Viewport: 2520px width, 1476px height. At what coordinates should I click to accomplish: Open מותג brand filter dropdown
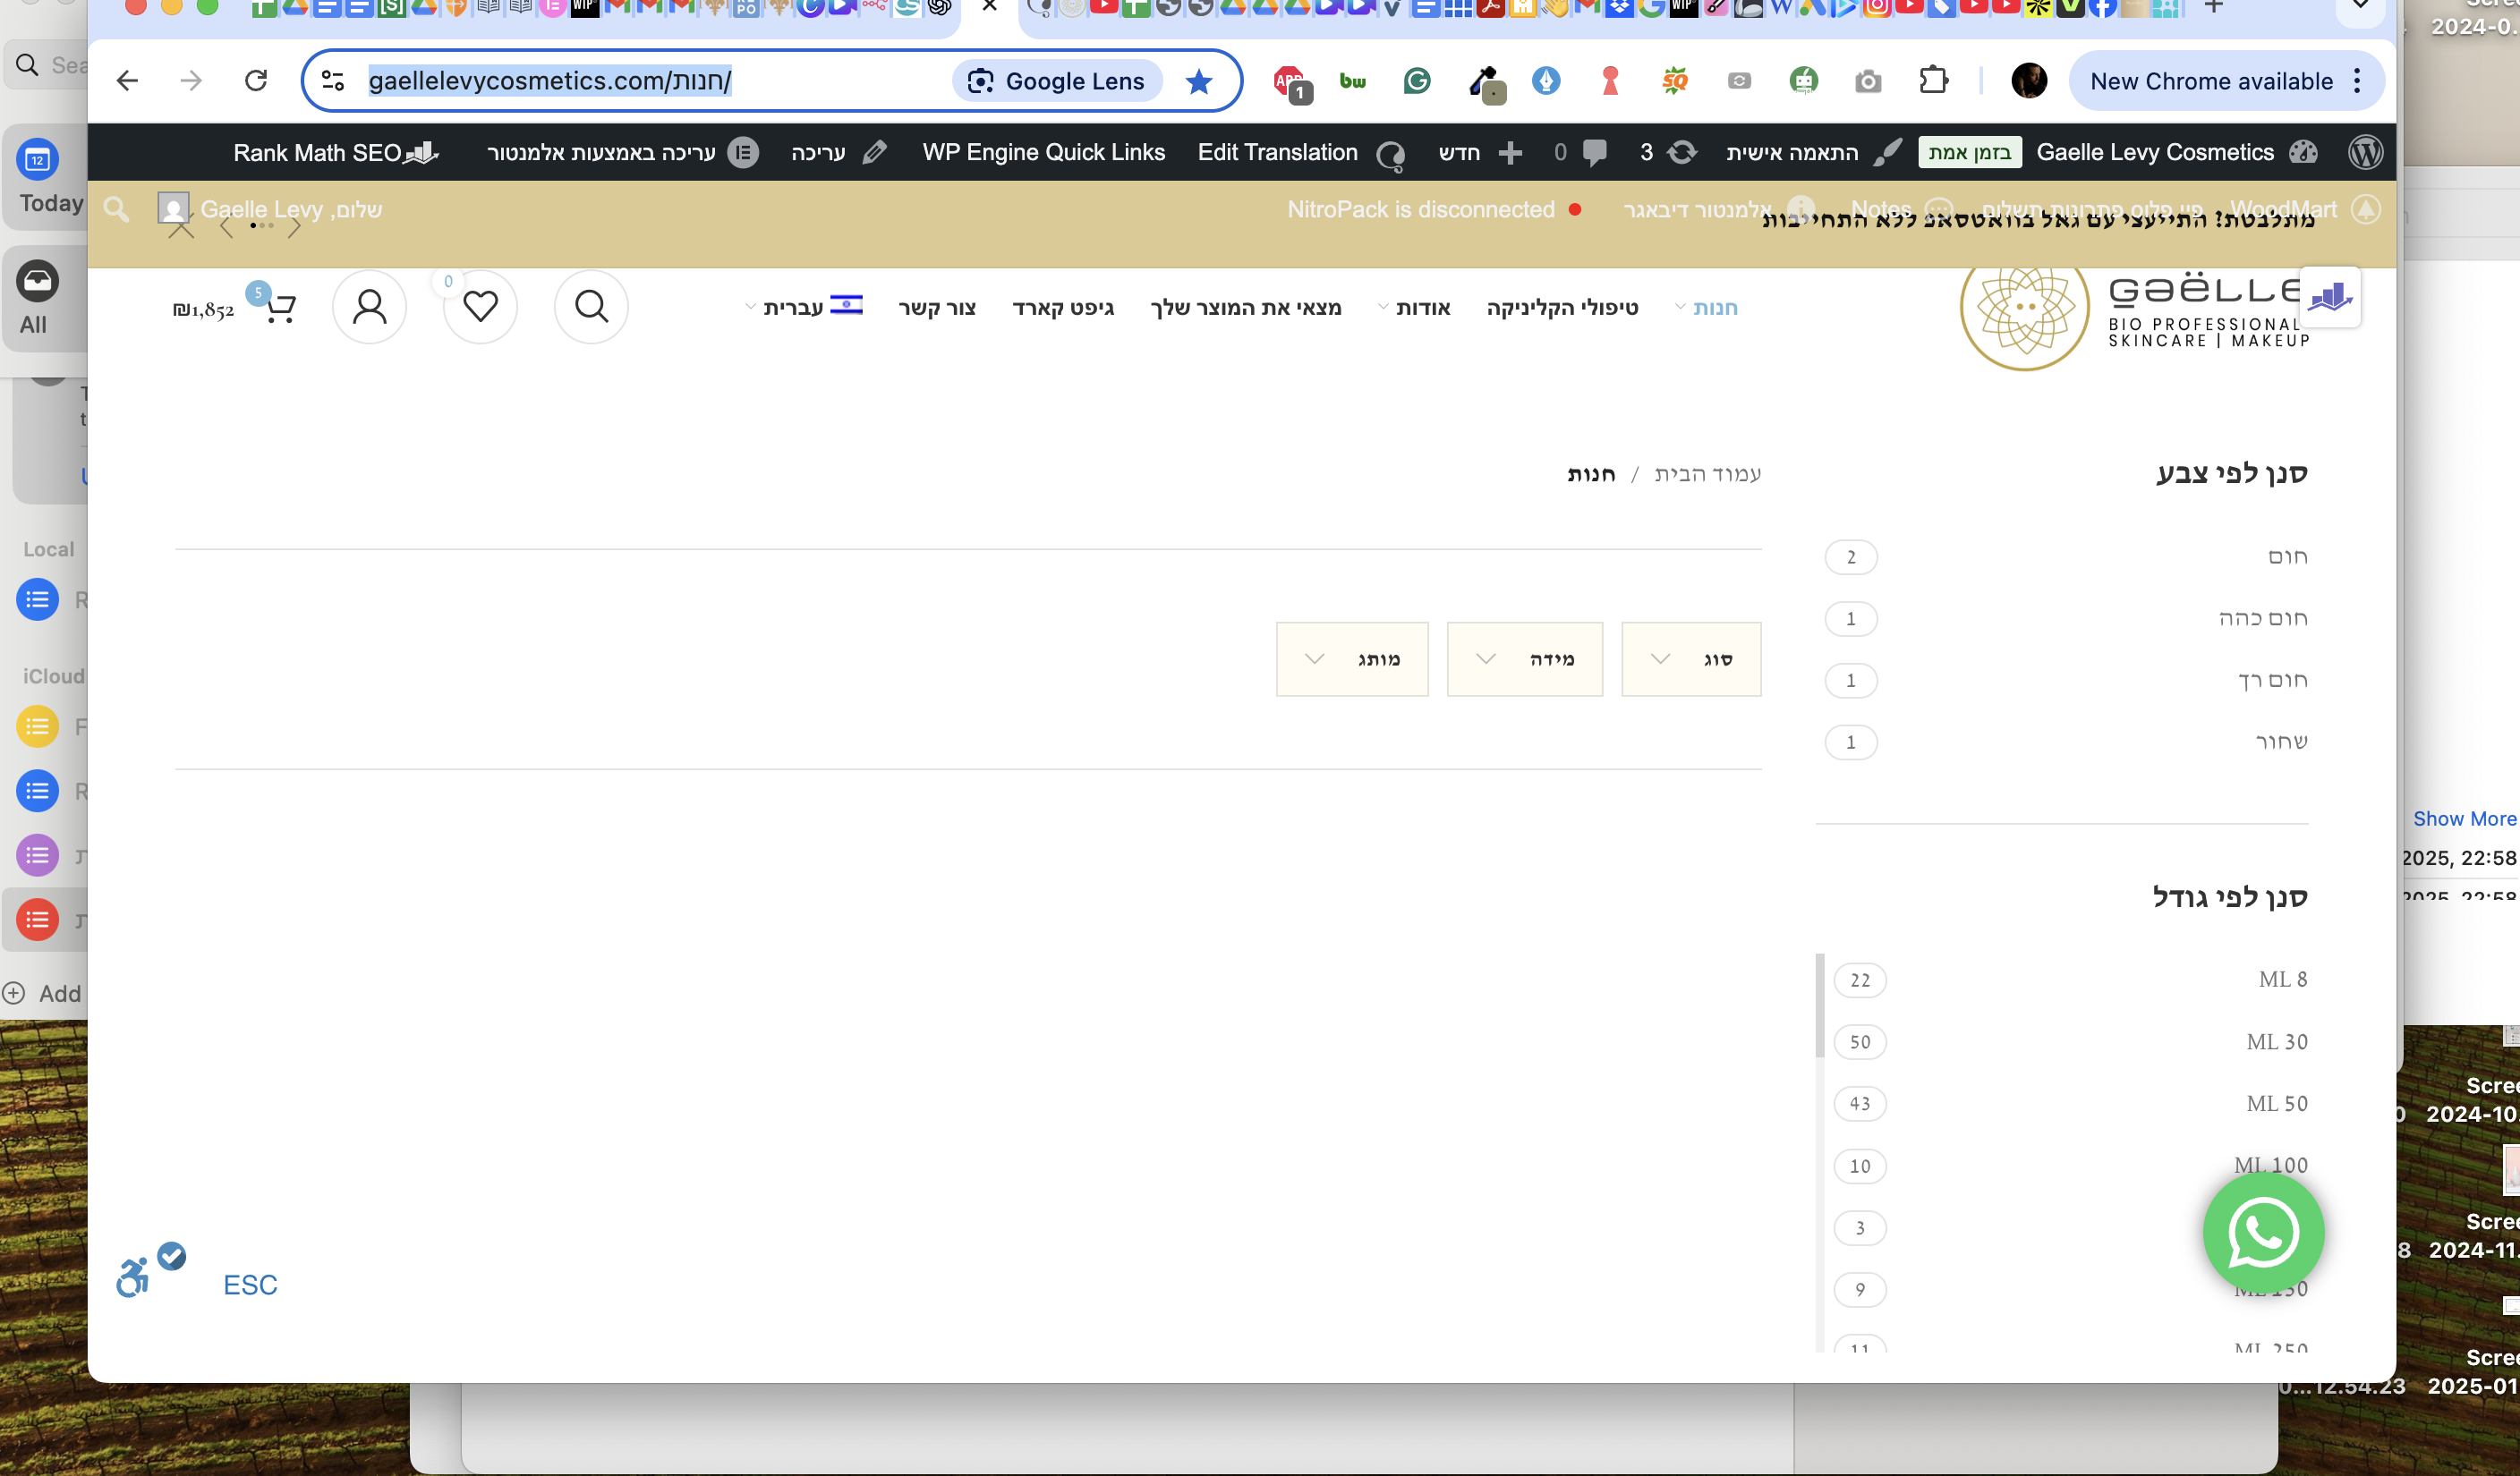pos(1352,659)
